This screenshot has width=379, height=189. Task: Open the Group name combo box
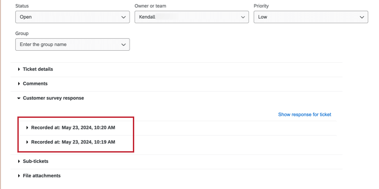(x=73, y=44)
